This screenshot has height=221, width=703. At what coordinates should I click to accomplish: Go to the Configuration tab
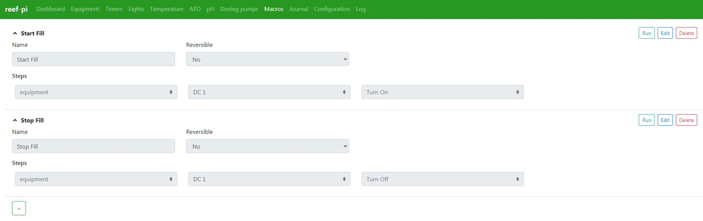click(332, 9)
